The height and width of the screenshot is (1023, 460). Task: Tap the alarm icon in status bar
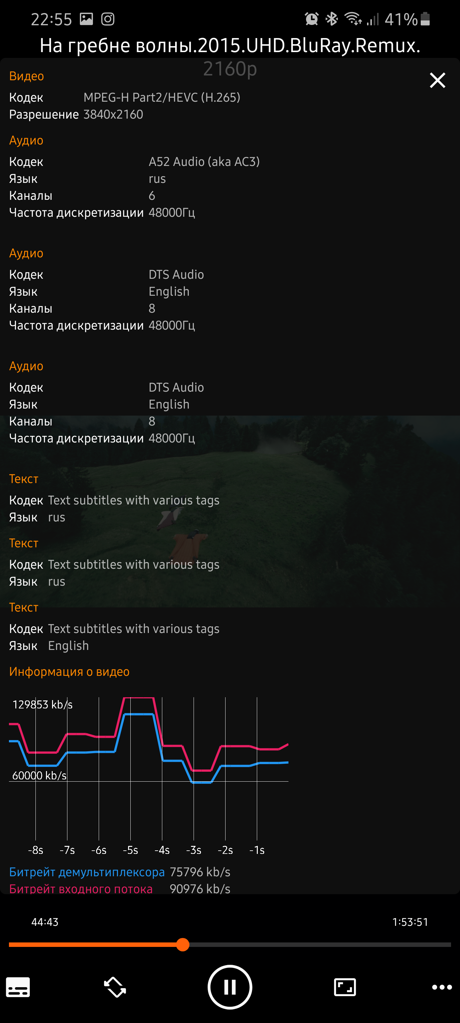point(311,19)
